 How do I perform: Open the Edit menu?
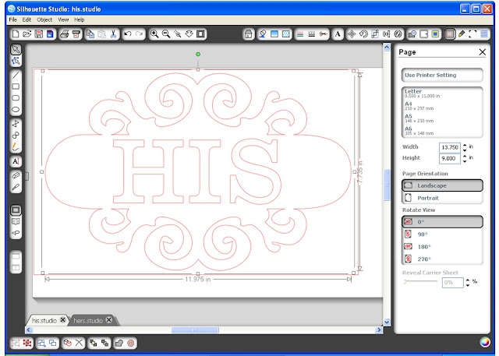27,19
